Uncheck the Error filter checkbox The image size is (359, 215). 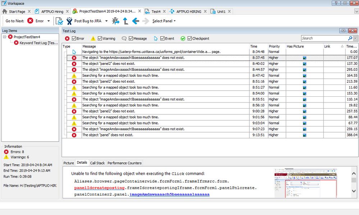[74, 38]
